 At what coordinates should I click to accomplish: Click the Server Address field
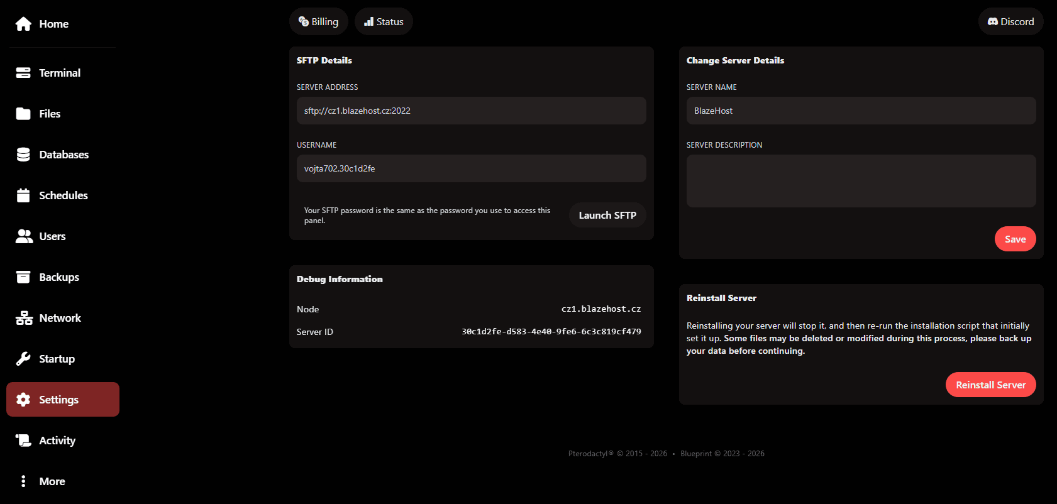(472, 111)
